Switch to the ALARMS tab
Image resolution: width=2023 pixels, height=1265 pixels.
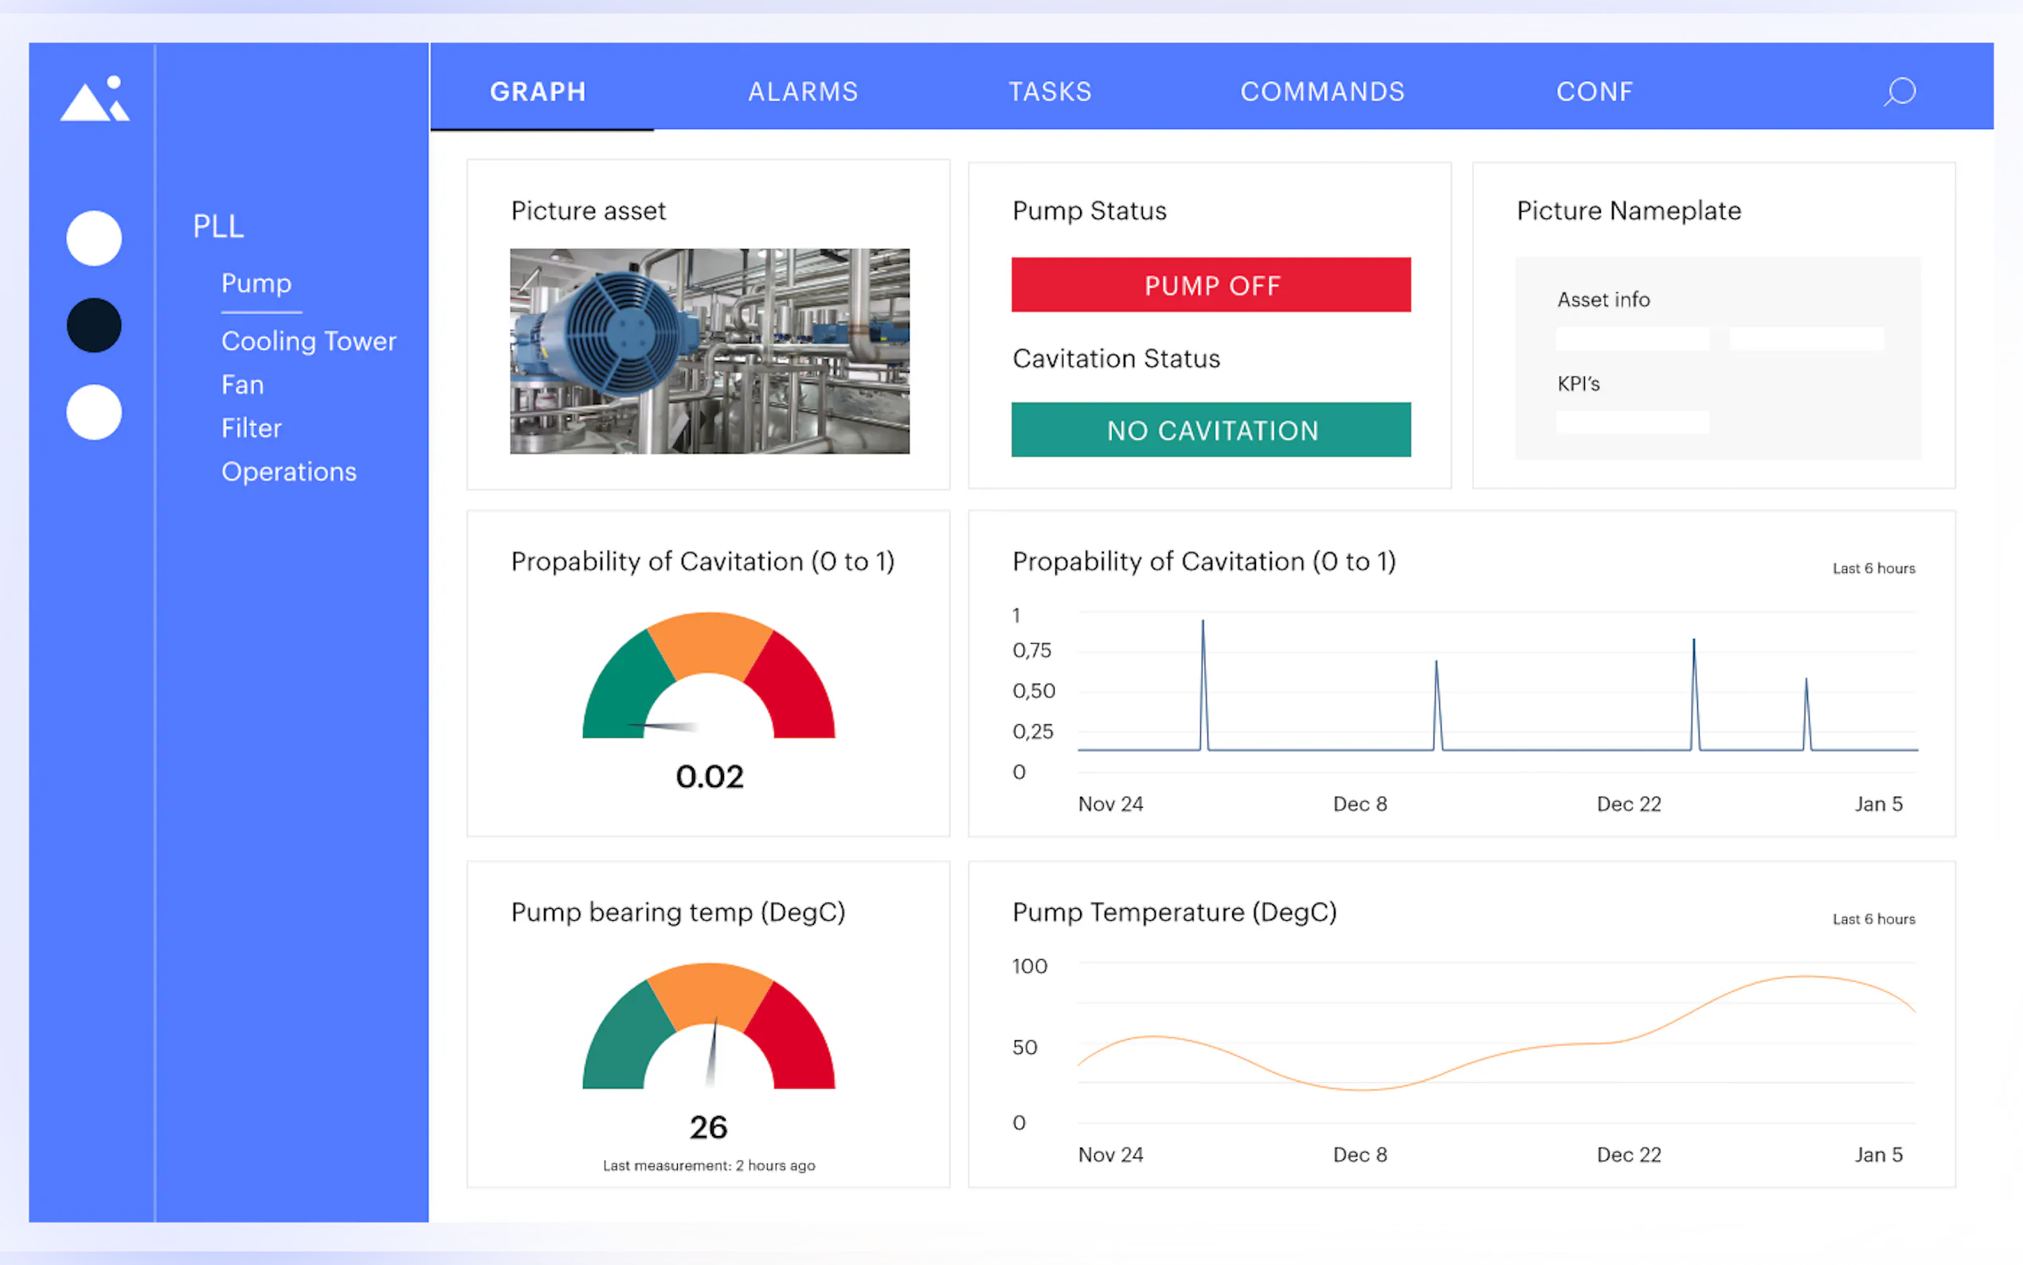(x=802, y=91)
